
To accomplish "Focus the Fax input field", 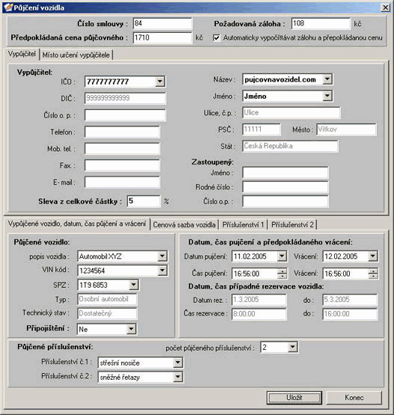I will [x=123, y=166].
